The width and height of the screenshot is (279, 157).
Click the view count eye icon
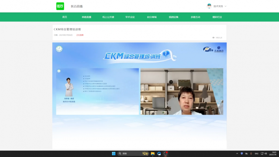pyautogui.click(x=213, y=37)
